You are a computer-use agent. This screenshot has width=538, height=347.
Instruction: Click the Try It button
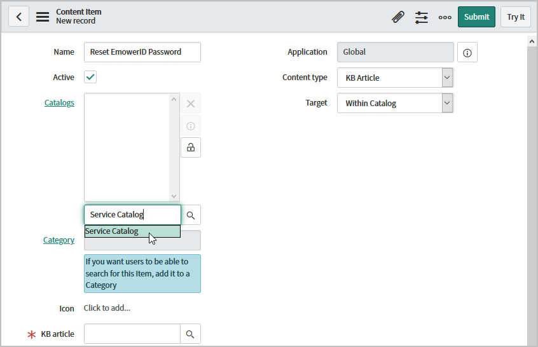click(515, 17)
